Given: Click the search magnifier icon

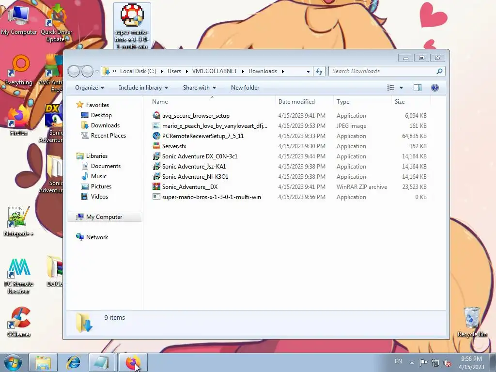Looking at the screenshot, I should [x=439, y=71].
